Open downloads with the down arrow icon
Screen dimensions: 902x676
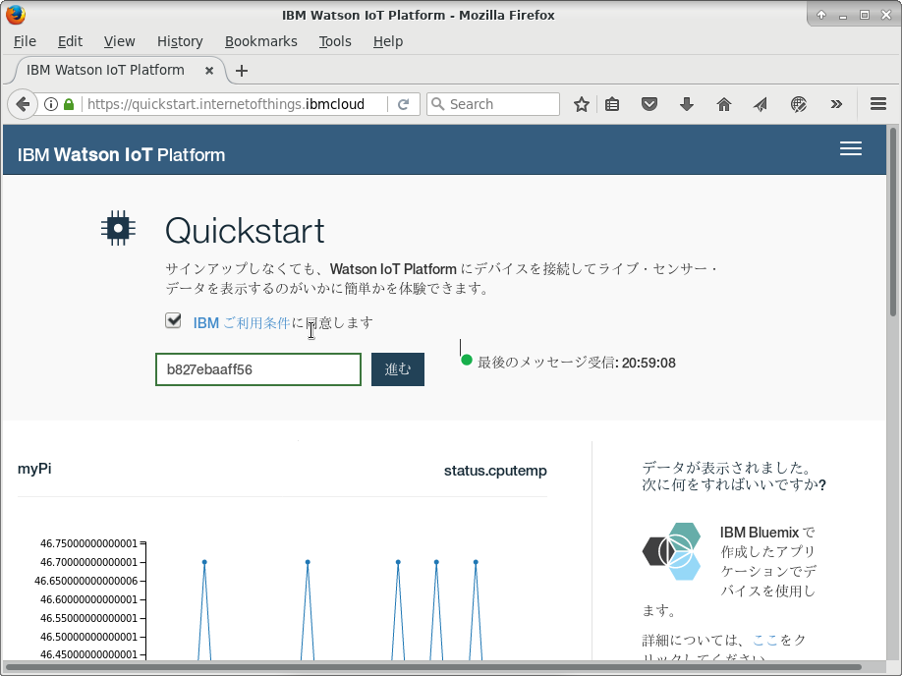[685, 103]
